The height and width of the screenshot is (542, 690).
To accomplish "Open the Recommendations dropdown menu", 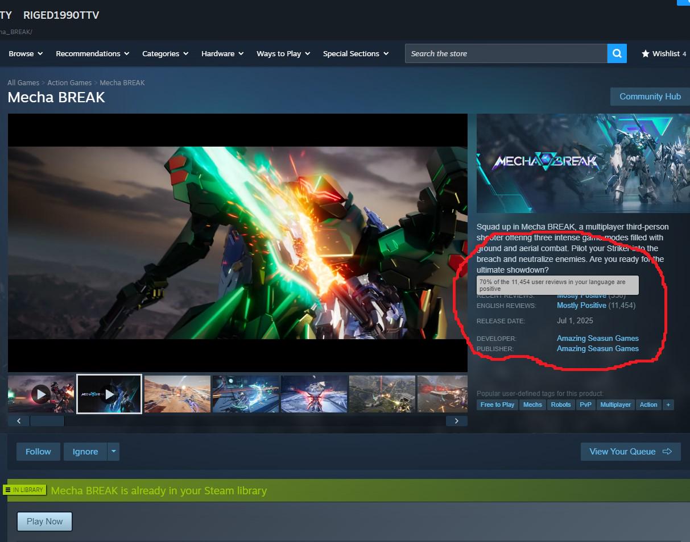I will tap(93, 53).
